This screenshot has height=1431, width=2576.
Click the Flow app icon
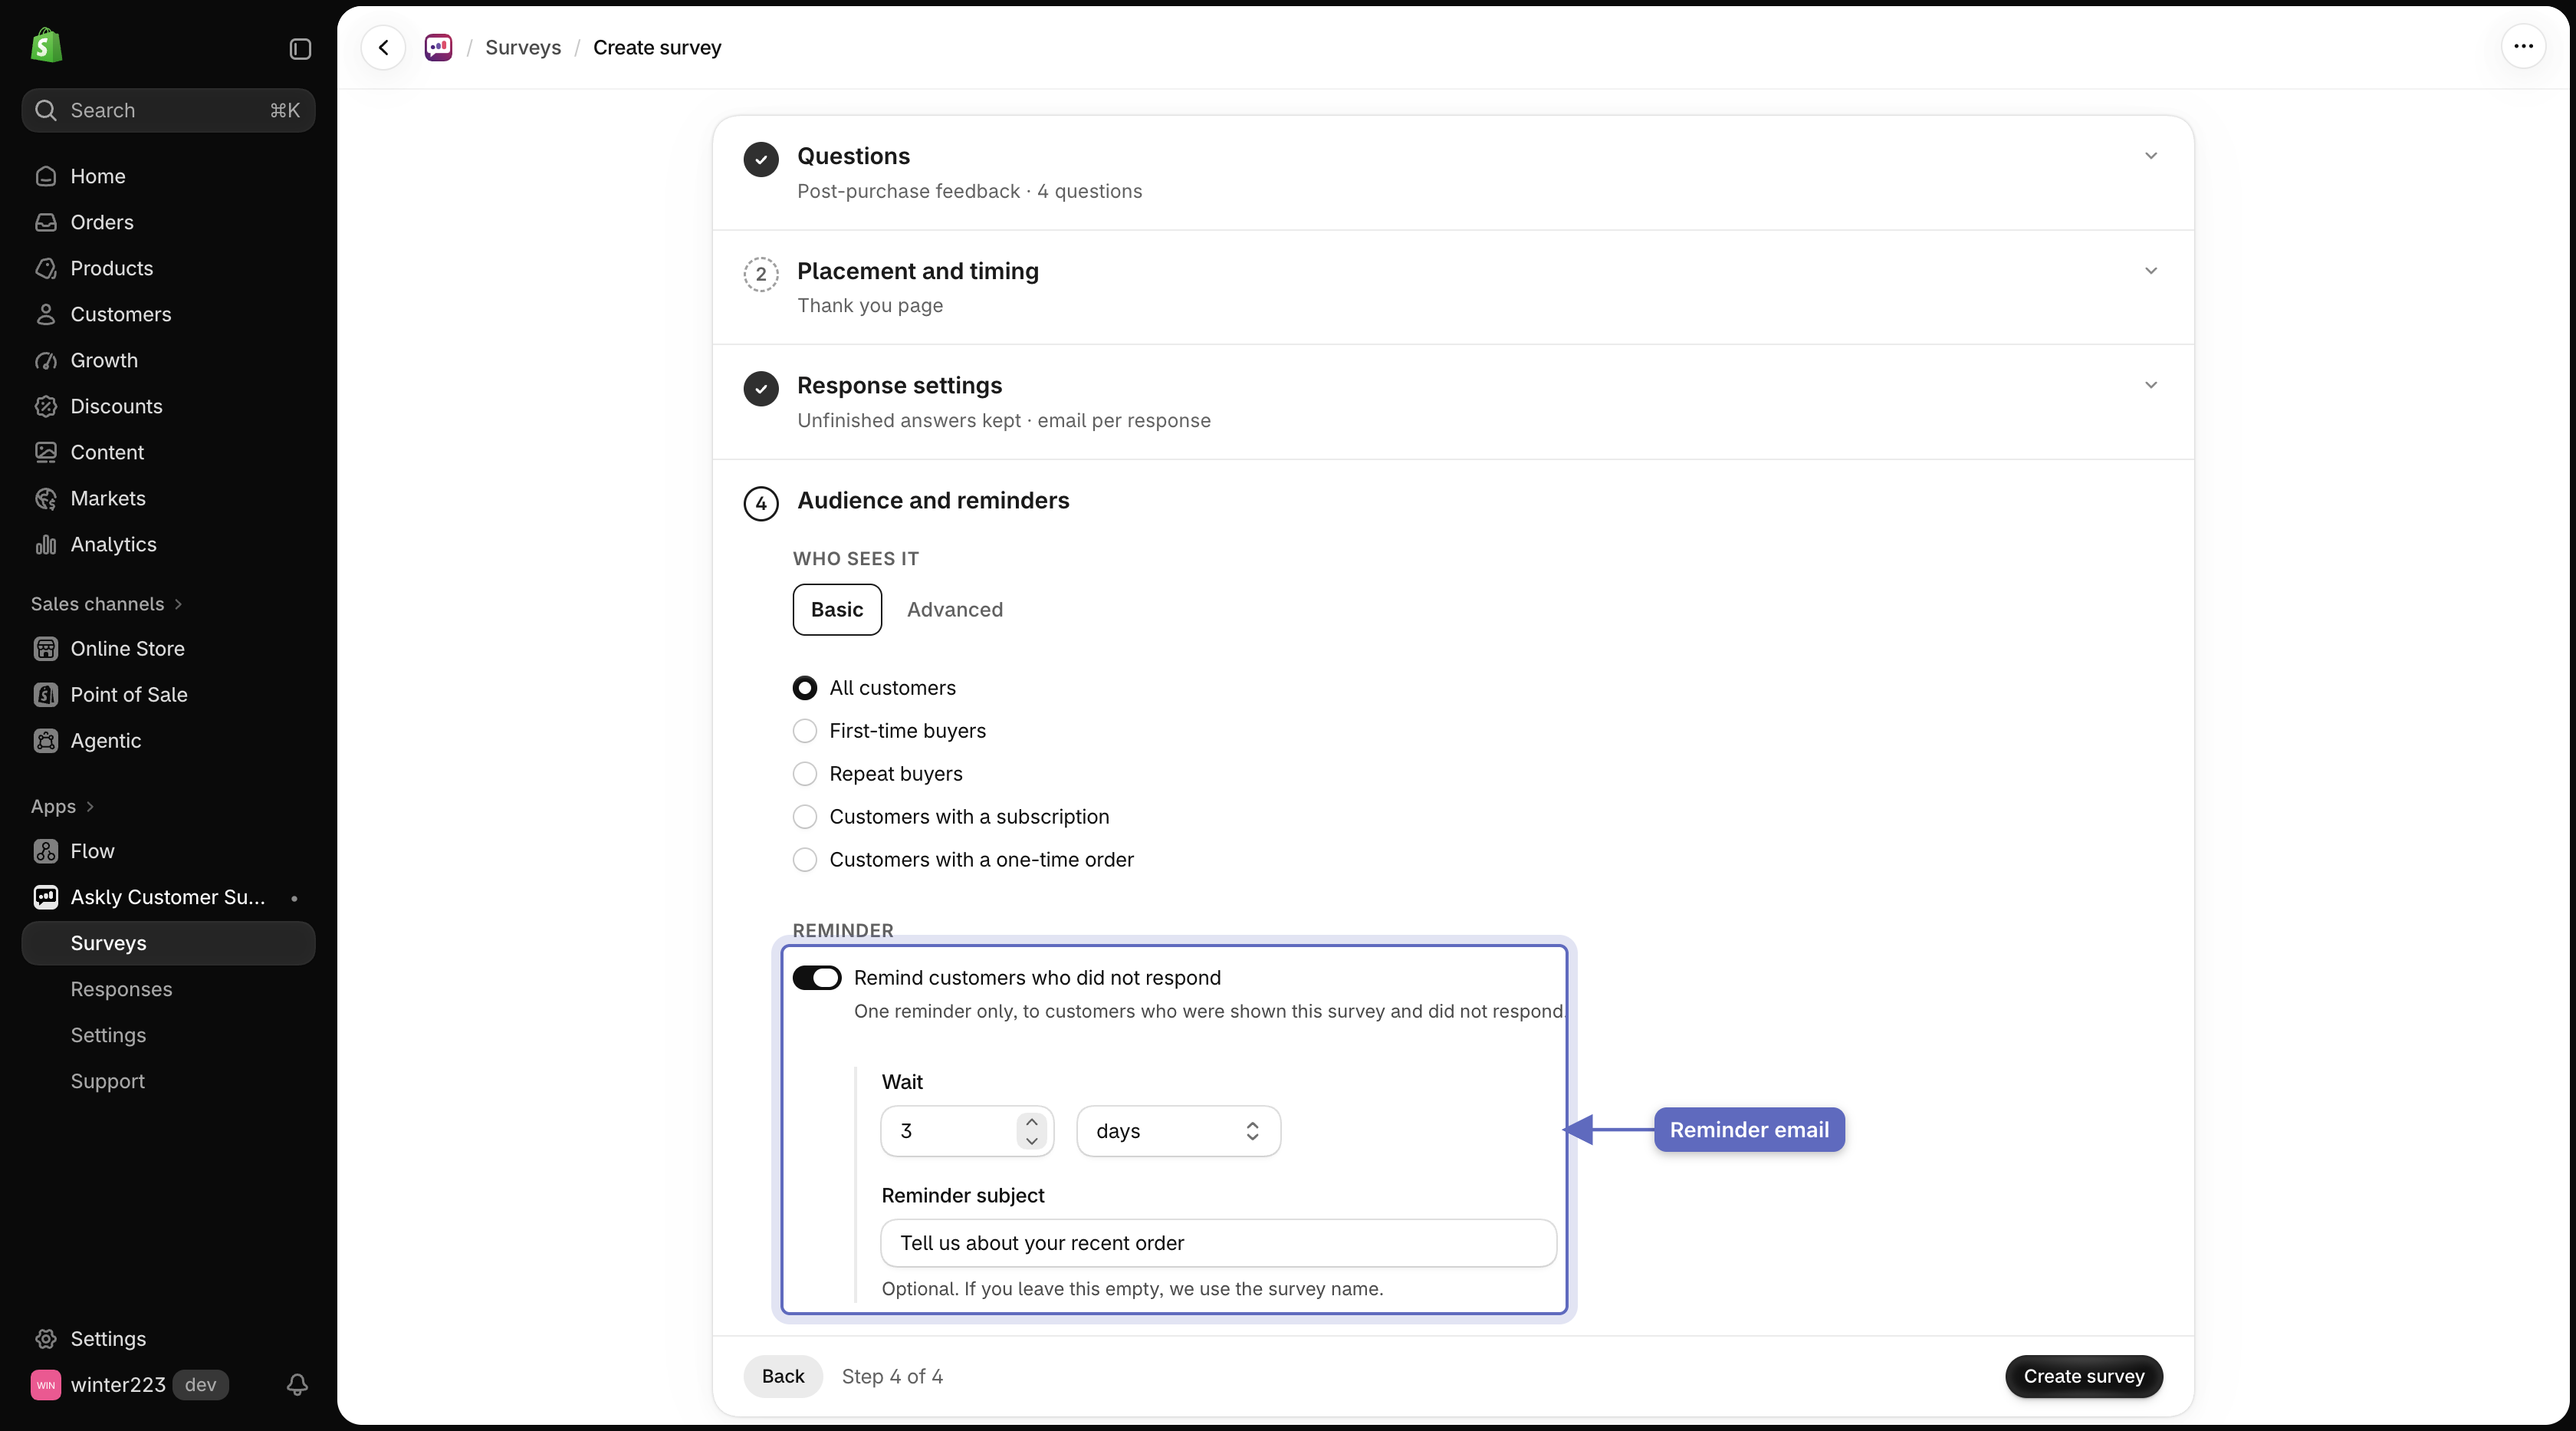[46, 851]
